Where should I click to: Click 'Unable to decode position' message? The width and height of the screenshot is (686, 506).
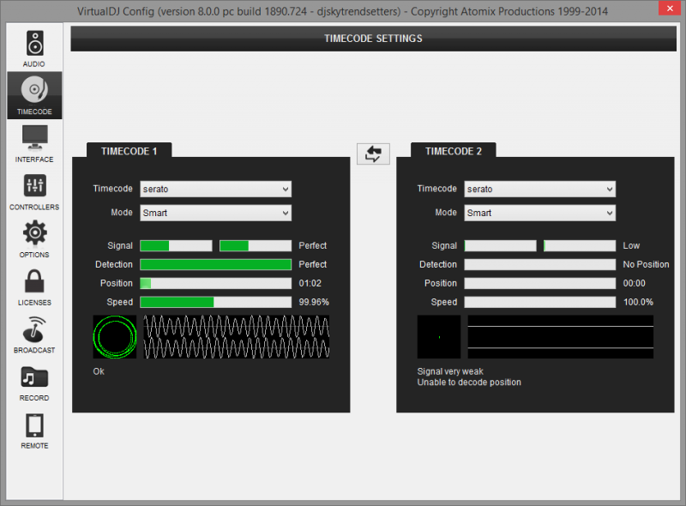pyautogui.click(x=469, y=383)
